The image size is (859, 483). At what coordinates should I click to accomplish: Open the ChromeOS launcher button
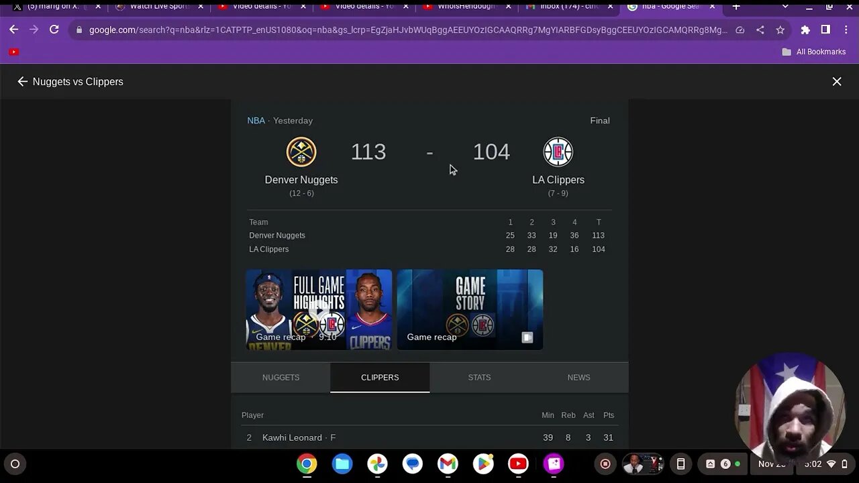tap(15, 464)
